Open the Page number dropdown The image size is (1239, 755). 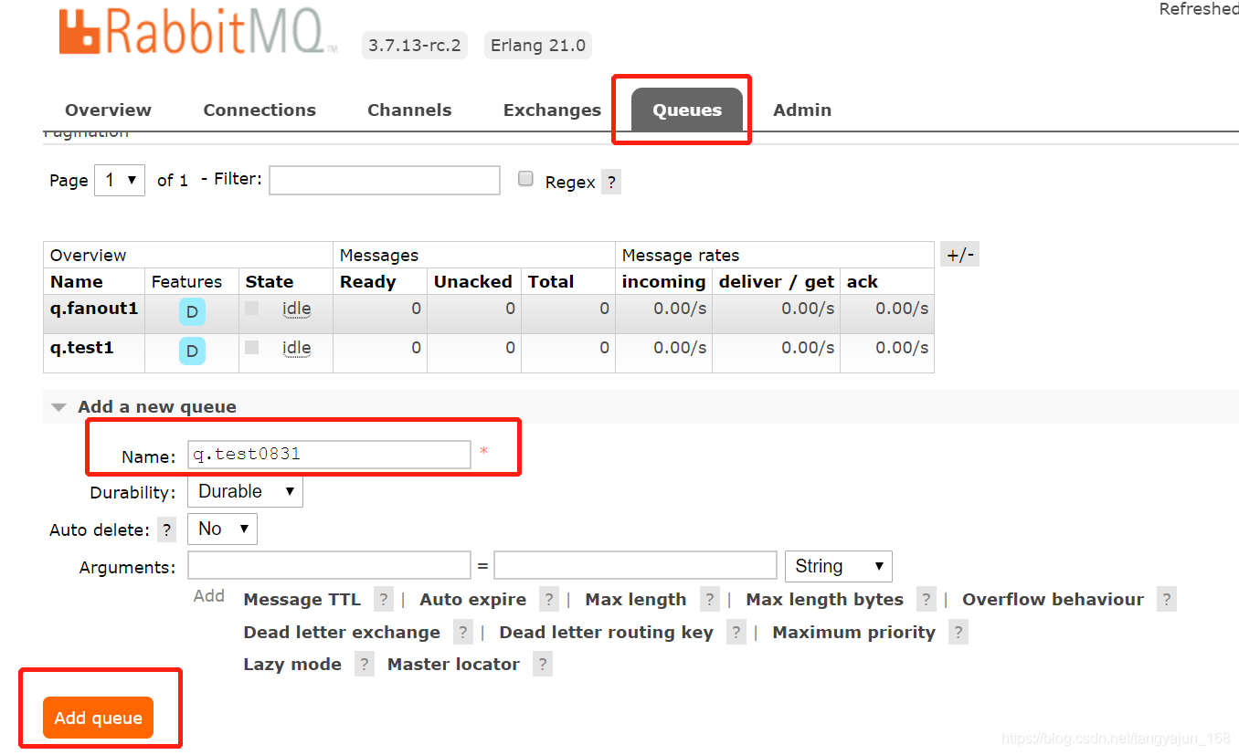120,180
